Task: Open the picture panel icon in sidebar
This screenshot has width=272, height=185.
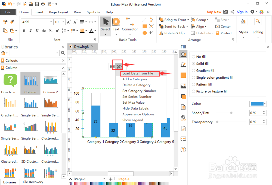Action: 183,86
